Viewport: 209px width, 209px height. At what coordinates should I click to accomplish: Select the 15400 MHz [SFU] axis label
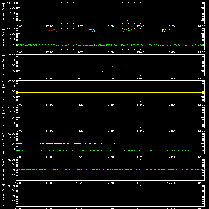(3, 196)
